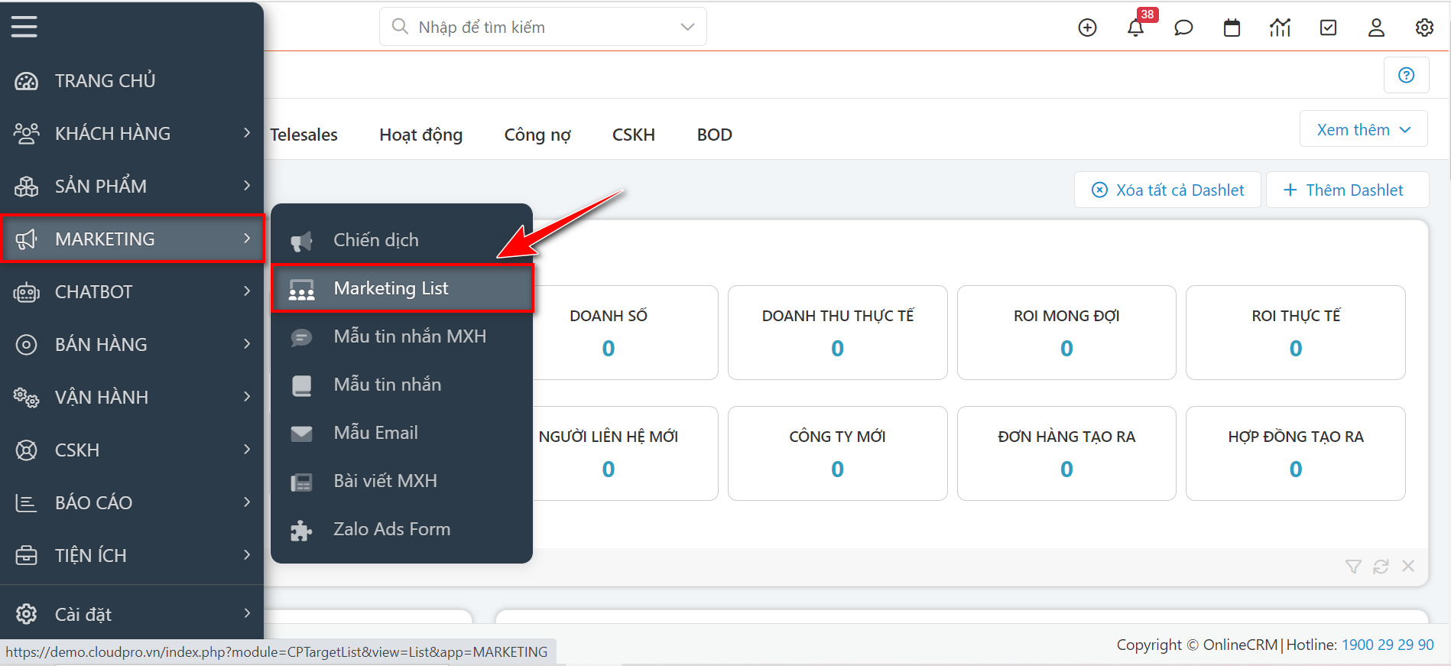
Task: Expand Cài đặt submenu chevron
Action: pos(247,613)
